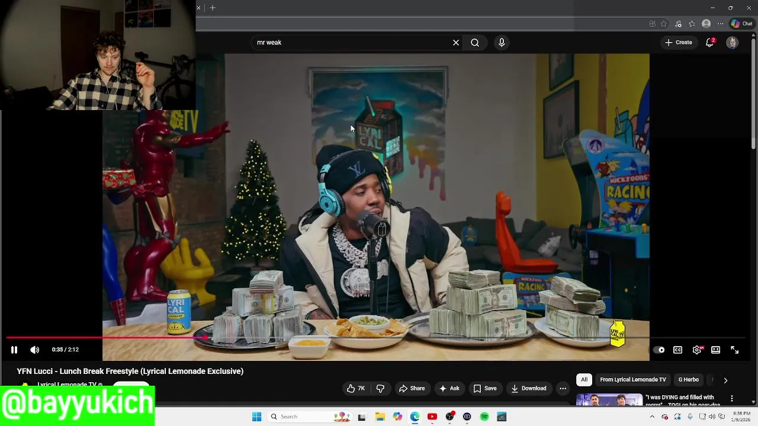
Task: Open more actions ellipsis under video
Action: [x=563, y=388]
